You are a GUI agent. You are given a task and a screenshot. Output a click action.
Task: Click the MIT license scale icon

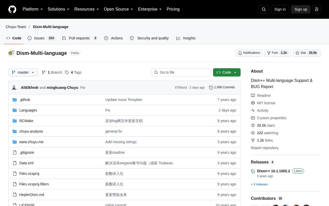tap(253, 103)
